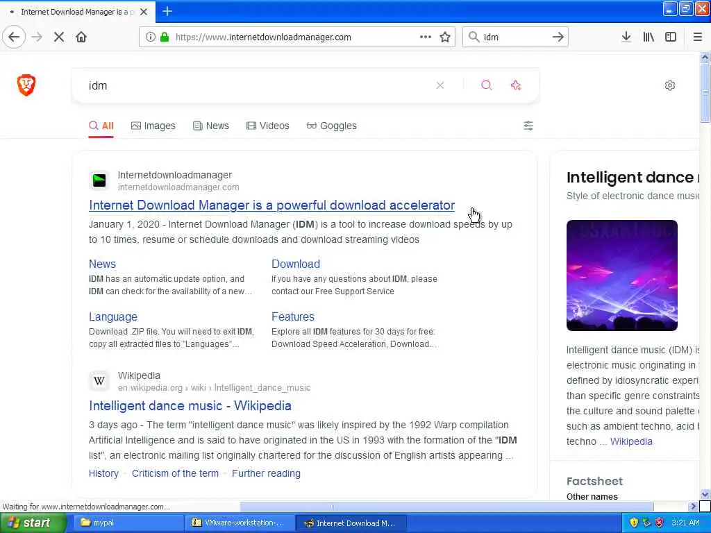Open the Download sublink
Viewport: 711px width, 533px height.
click(x=296, y=264)
